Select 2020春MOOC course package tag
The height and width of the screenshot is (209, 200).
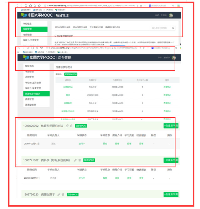point(71,74)
